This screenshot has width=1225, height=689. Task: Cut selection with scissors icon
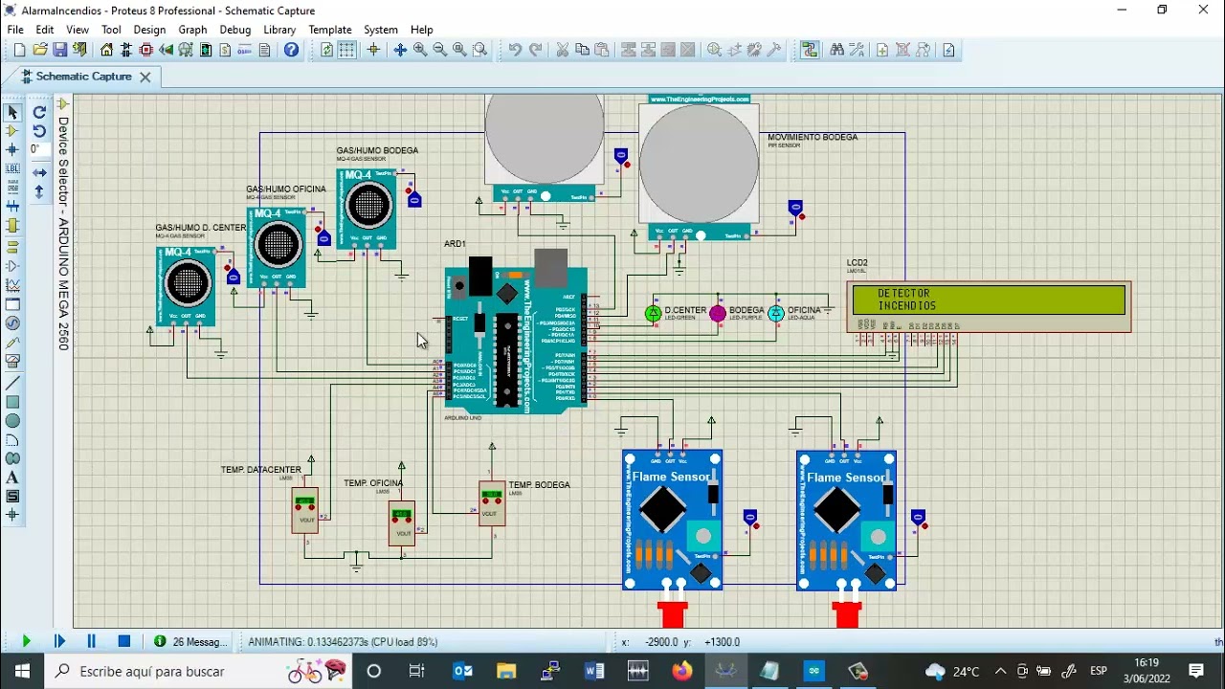point(563,50)
